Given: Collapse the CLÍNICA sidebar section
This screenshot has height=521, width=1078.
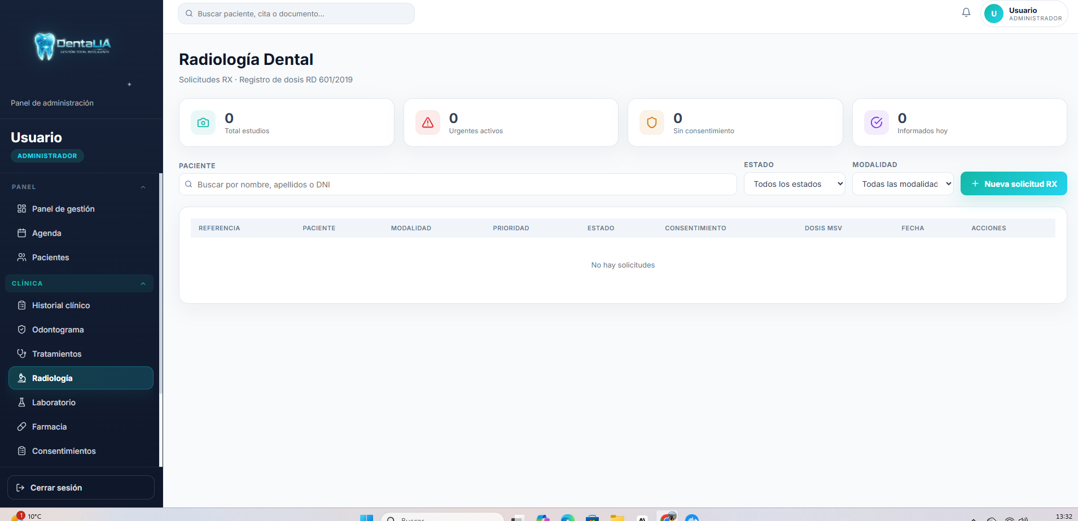Looking at the screenshot, I should (143, 283).
